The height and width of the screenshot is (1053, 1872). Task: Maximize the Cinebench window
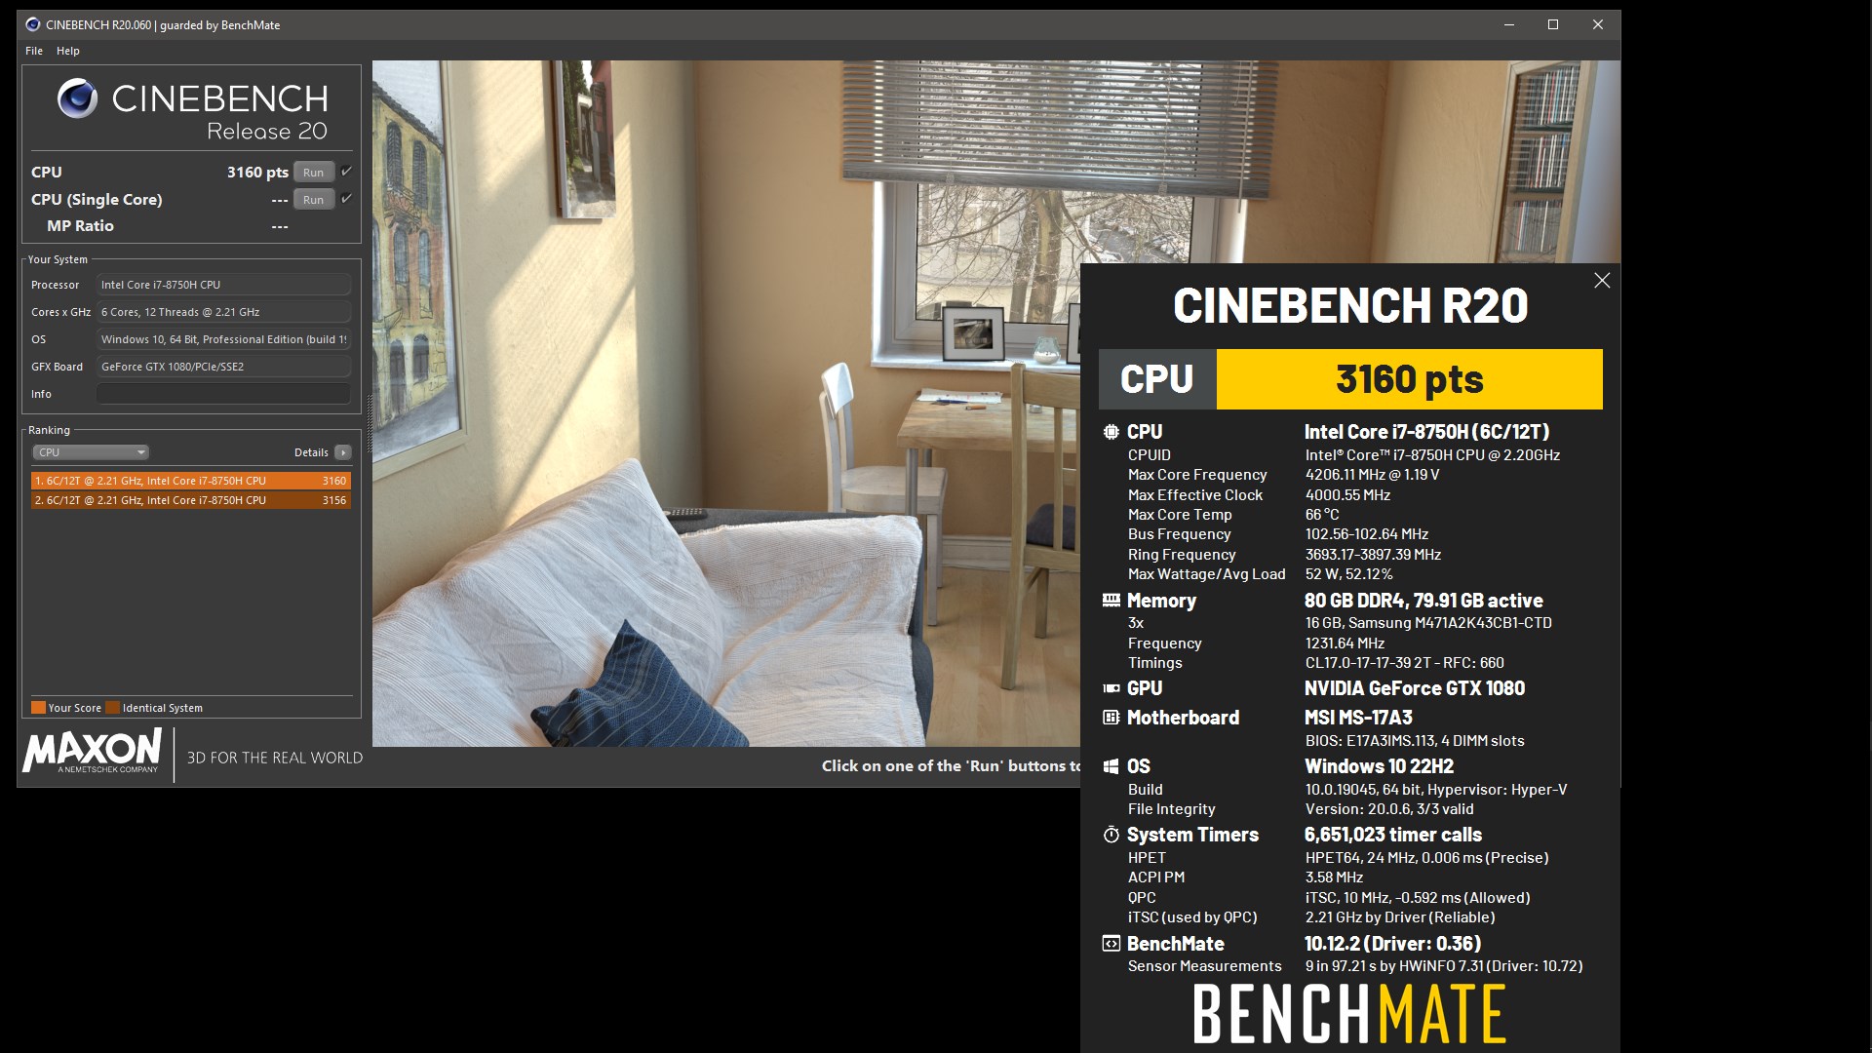(x=1553, y=24)
